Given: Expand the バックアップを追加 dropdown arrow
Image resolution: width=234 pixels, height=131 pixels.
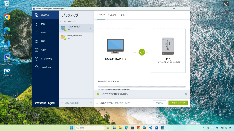Looking at the screenshot, I should click(x=91, y=103).
